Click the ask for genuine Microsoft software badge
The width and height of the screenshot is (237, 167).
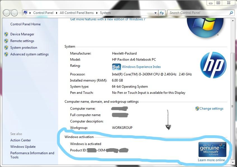(x=212, y=149)
